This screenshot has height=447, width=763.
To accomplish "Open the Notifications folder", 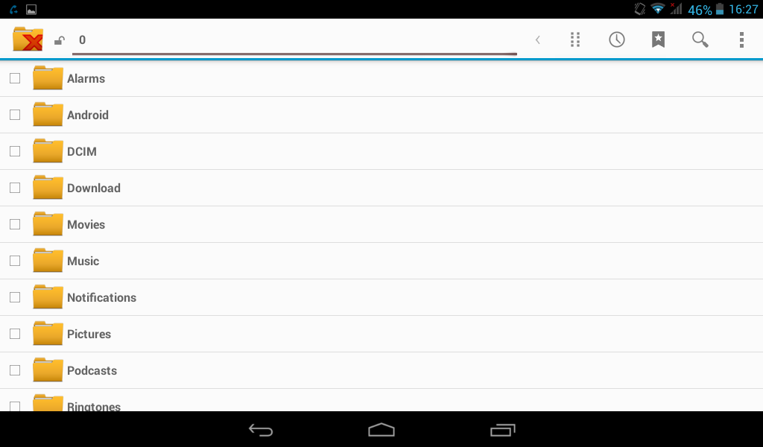I will tap(381, 297).
